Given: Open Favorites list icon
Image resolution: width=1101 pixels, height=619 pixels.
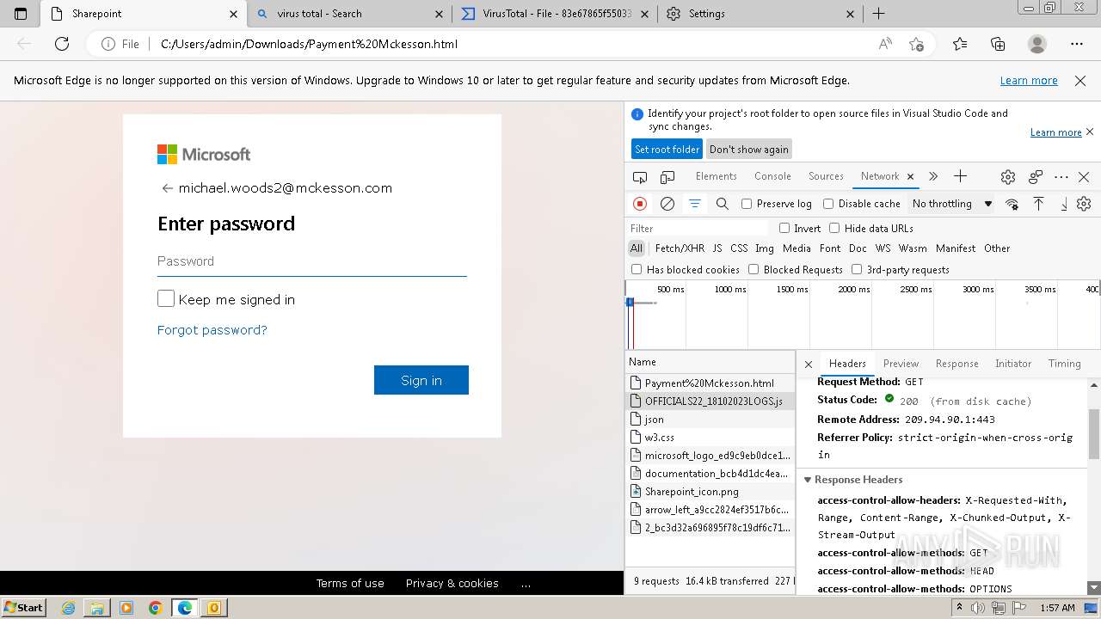Looking at the screenshot, I should (960, 44).
